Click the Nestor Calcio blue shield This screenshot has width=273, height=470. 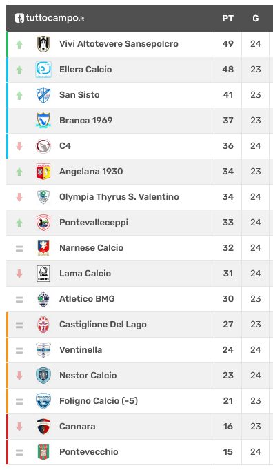43,376
